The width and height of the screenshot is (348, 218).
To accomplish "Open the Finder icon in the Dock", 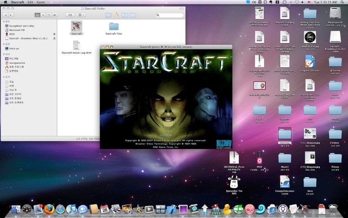I will (x=16, y=209).
